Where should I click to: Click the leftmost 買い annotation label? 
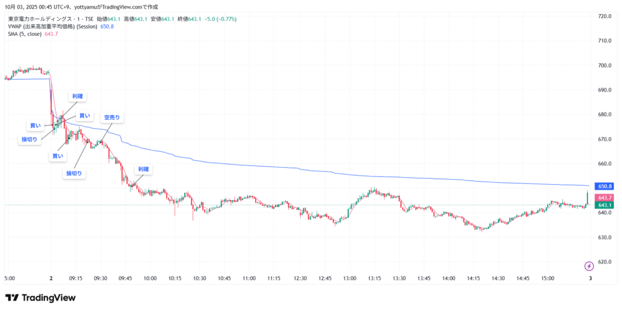click(35, 126)
